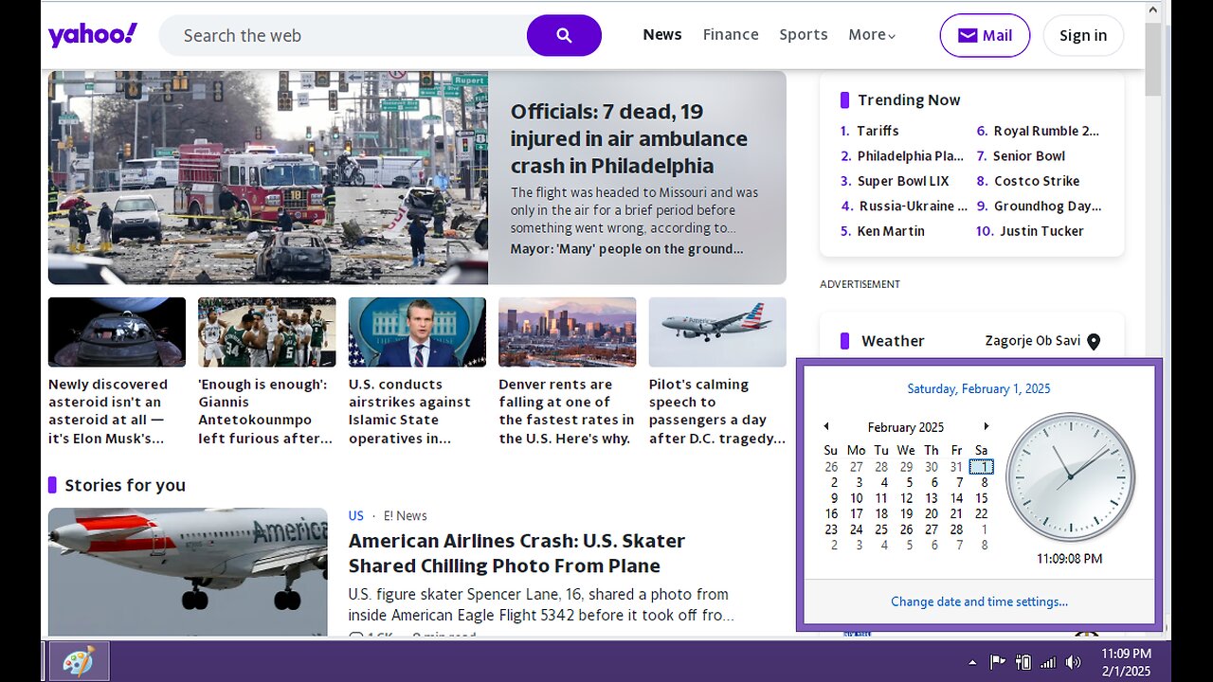Open the Giannis Antetokounmpo story thumbnail
This screenshot has height=682, width=1213.
266,332
